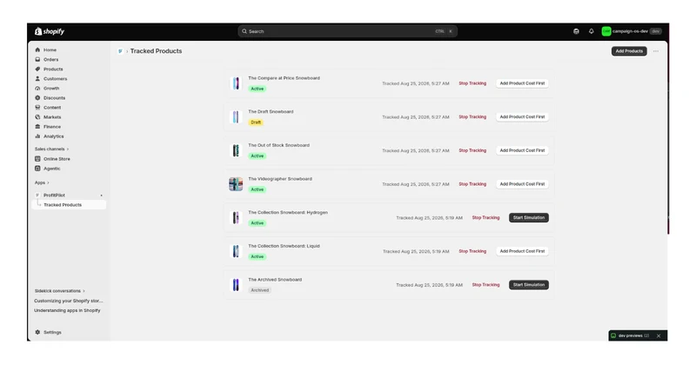Click the Online Store icon
The width and height of the screenshot is (696, 391).
37,159
